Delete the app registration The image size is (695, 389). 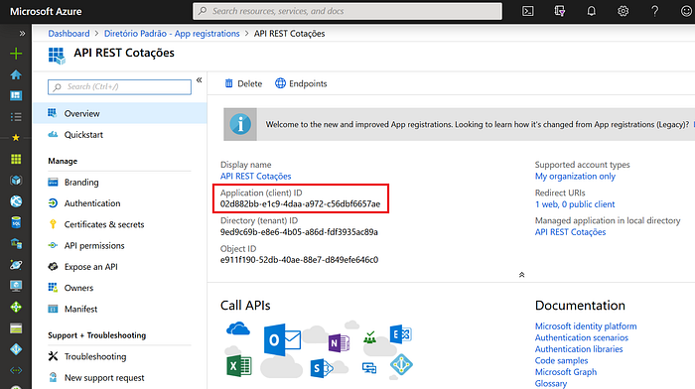pos(243,83)
